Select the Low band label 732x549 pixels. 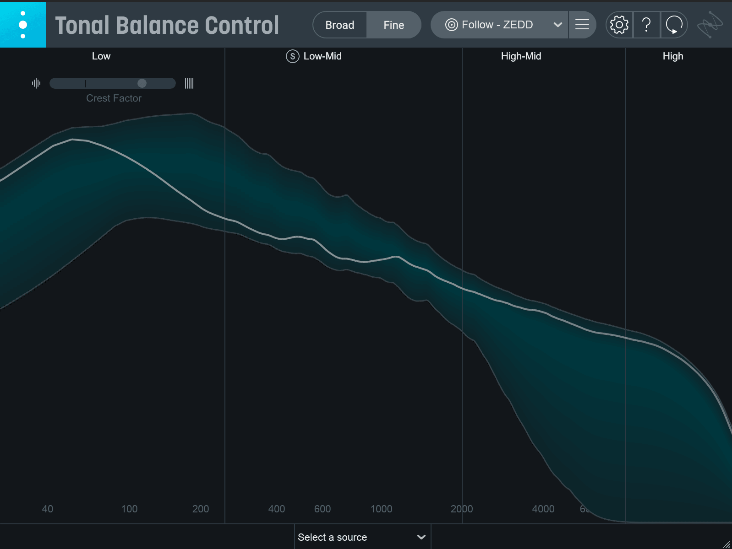tap(101, 56)
